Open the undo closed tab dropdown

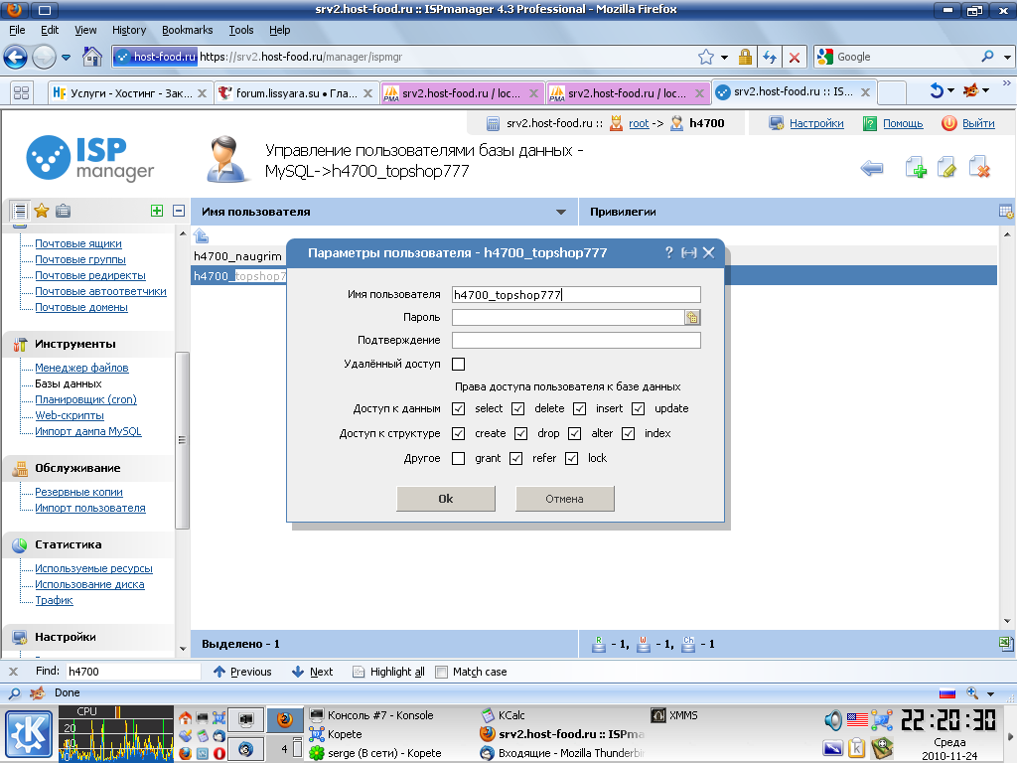pyautogui.click(x=950, y=90)
